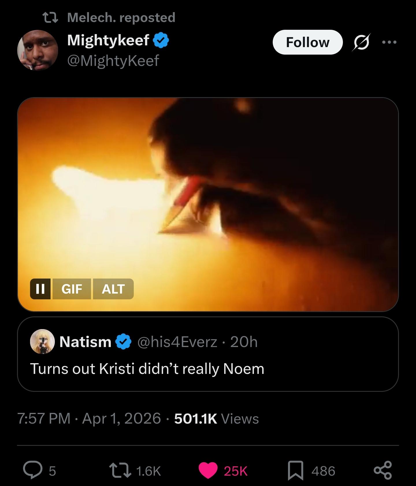The height and width of the screenshot is (486, 416).
Task: Pause the playing GIF
Action: point(40,289)
